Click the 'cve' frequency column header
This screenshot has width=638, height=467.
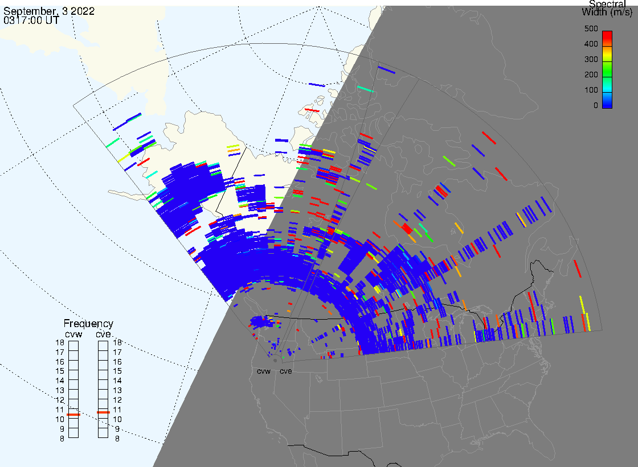103,334
